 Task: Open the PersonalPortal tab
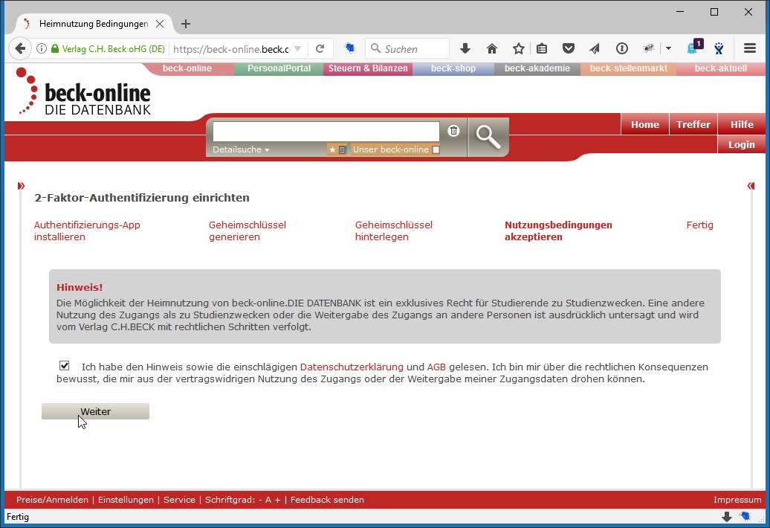click(279, 68)
